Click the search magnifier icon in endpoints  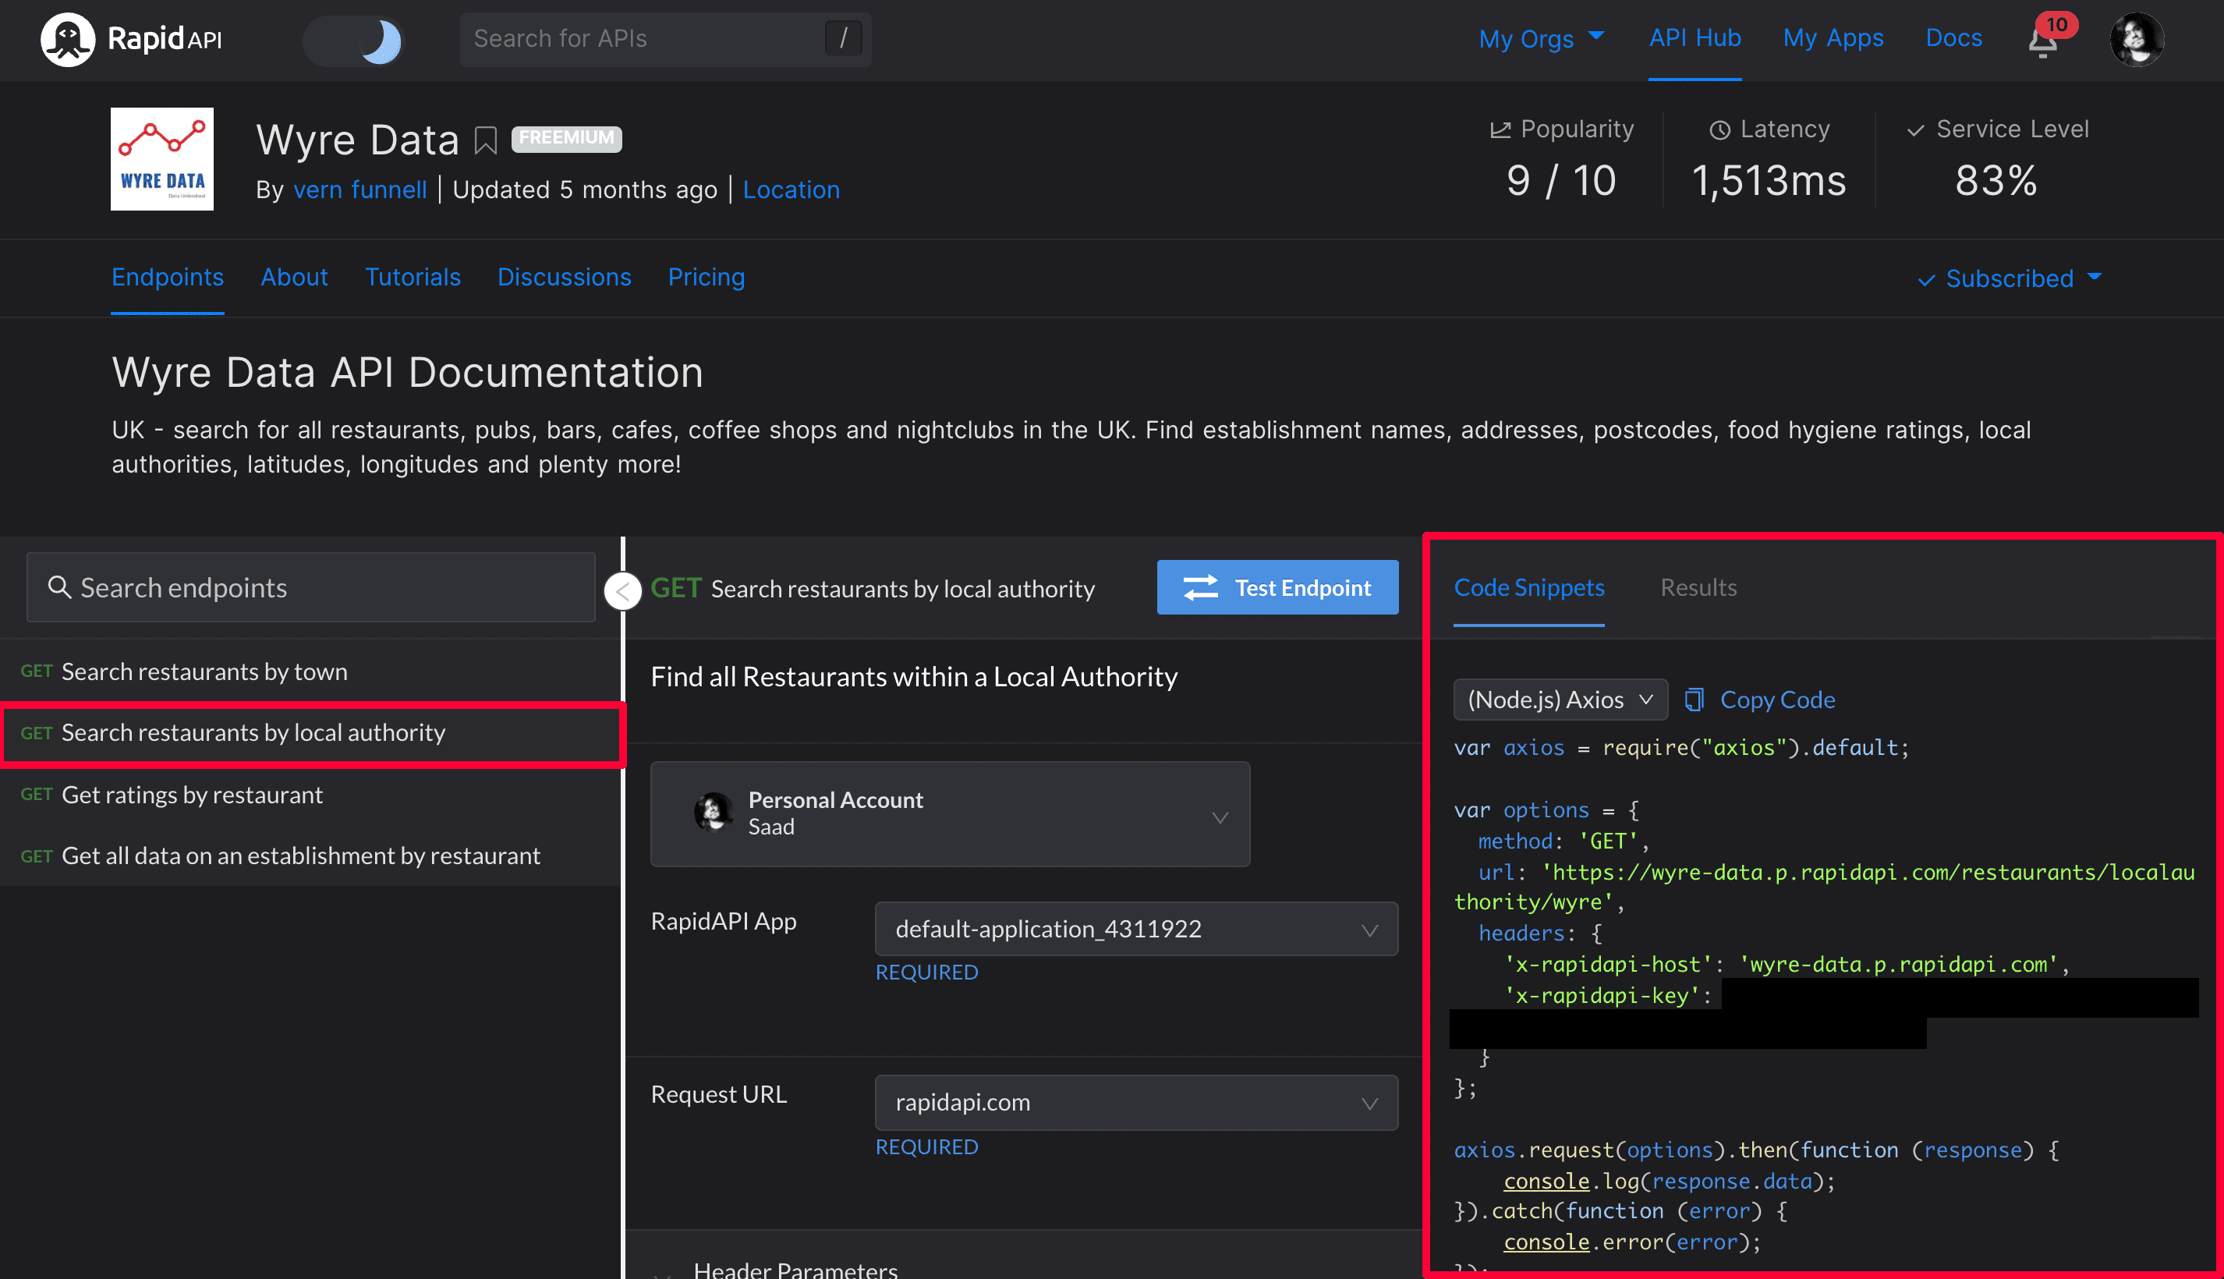coord(62,586)
